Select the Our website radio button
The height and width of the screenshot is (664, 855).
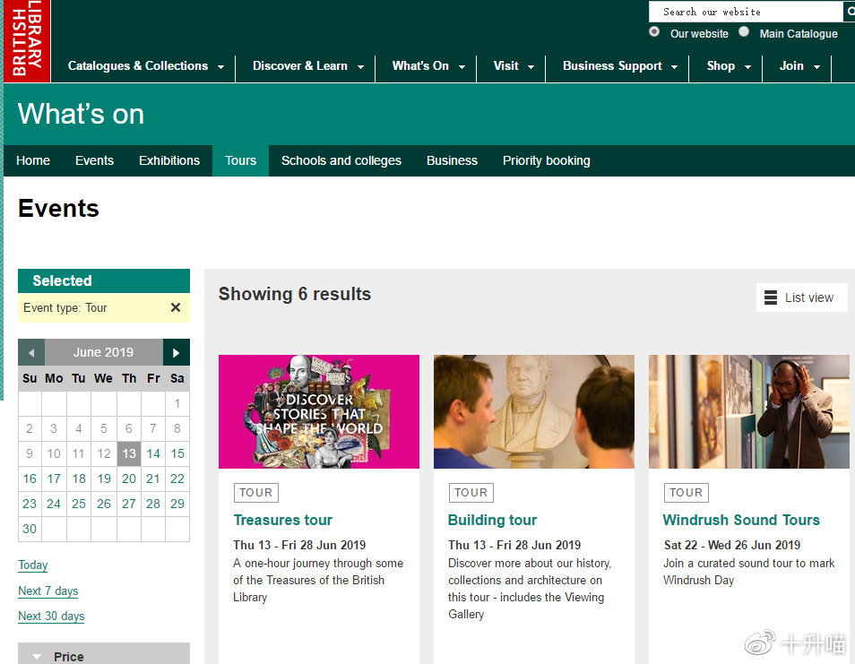(x=654, y=31)
